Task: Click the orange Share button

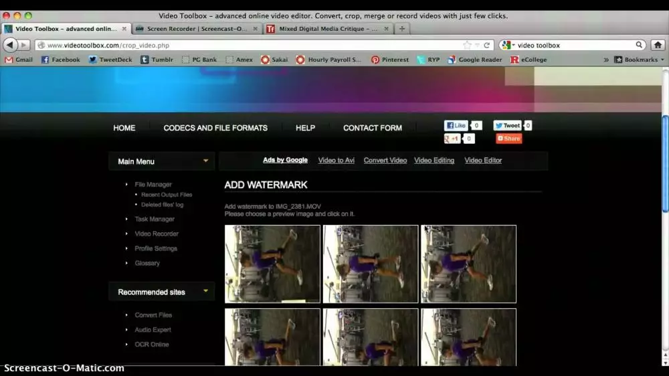Action: (x=508, y=138)
